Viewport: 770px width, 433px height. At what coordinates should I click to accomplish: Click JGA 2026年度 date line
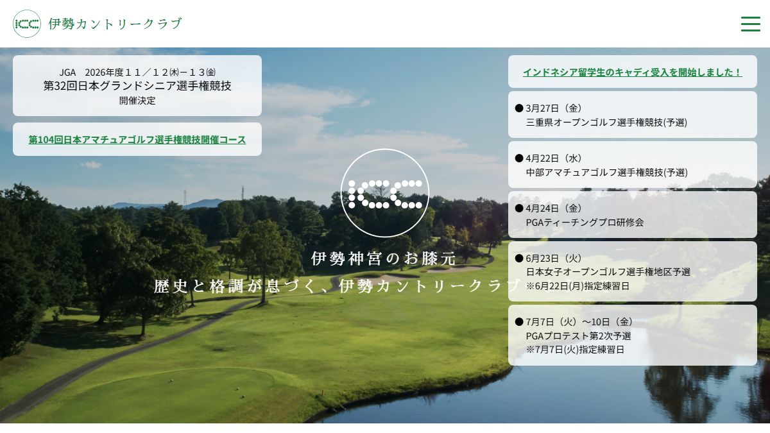(137, 72)
